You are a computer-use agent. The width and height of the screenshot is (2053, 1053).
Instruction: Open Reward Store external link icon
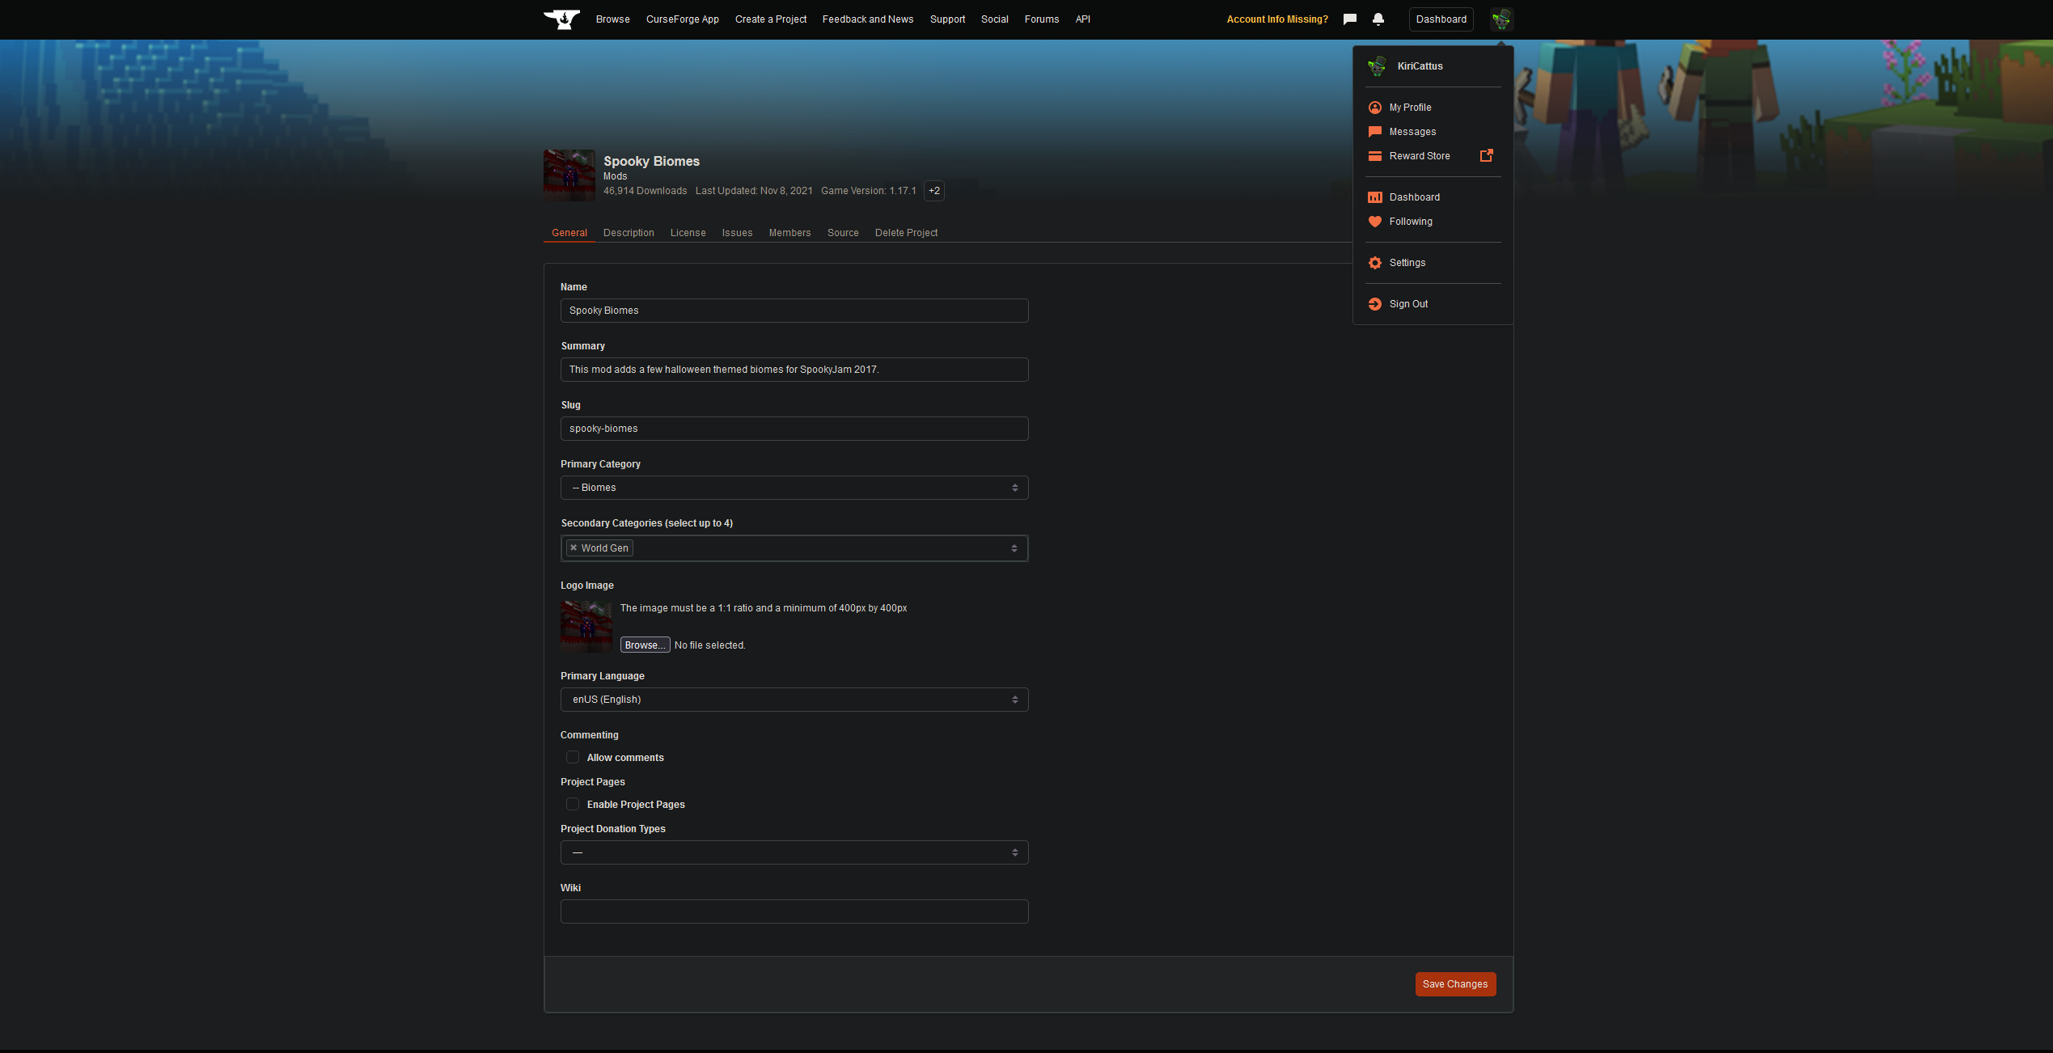[1486, 155]
